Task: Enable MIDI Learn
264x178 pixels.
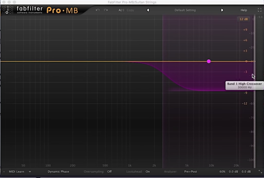Action: pyautogui.click(x=17, y=172)
